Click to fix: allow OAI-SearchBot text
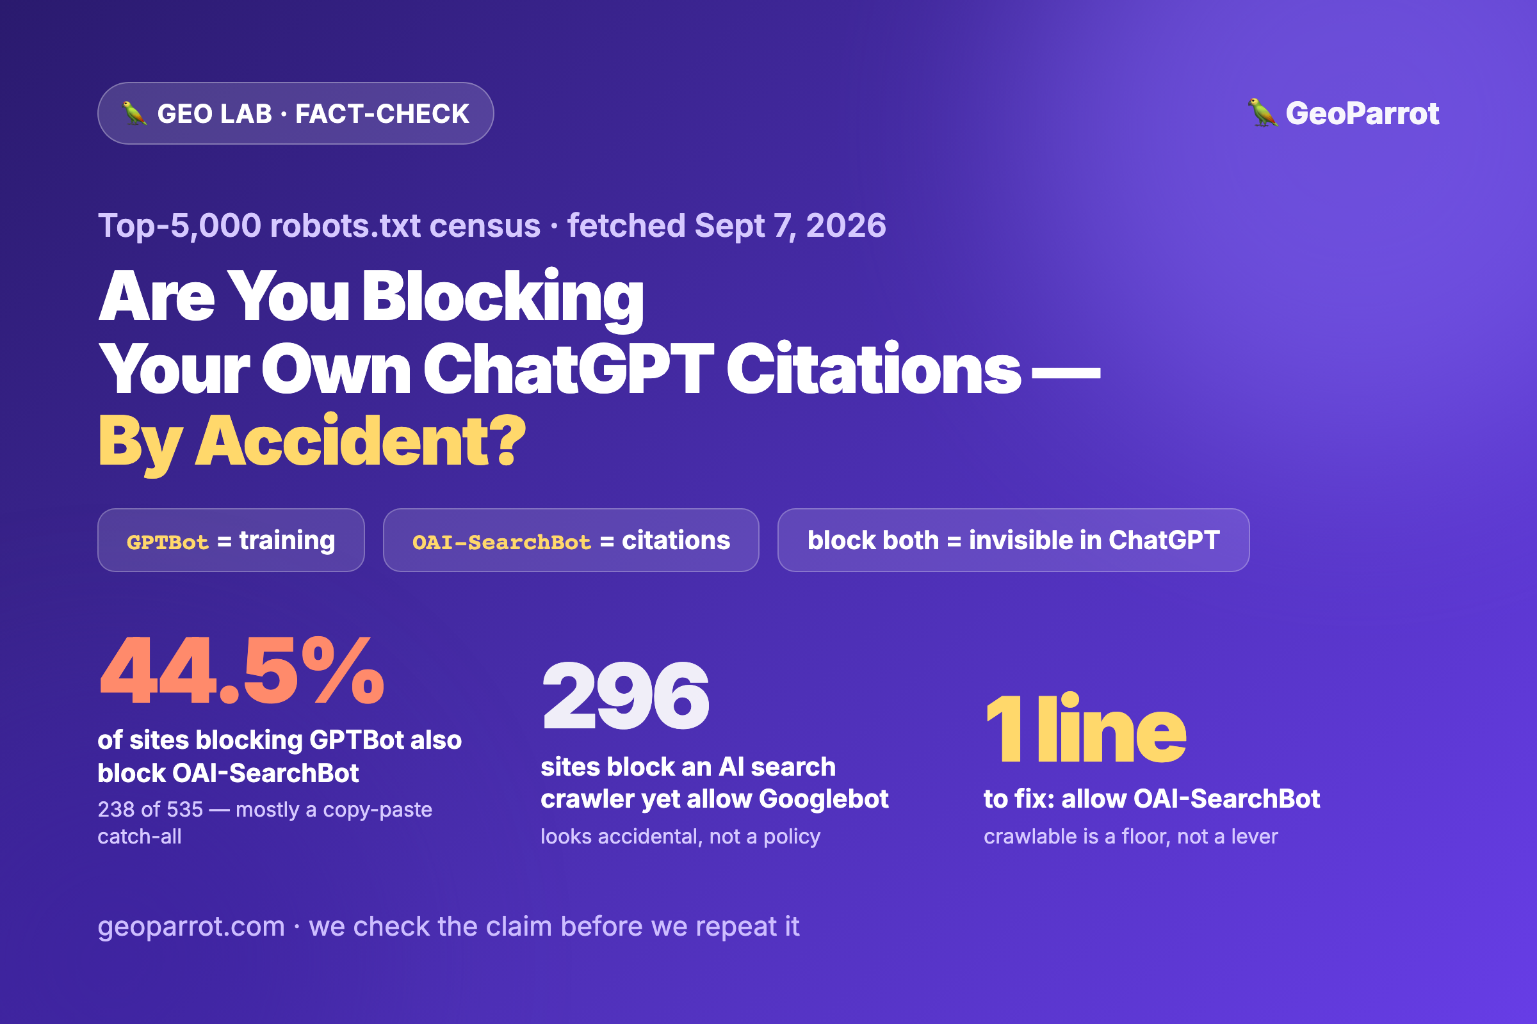 click(1151, 799)
